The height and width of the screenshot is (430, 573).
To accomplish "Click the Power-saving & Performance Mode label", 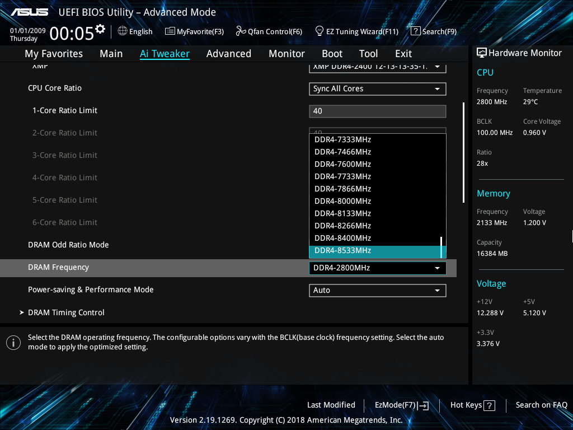I will coord(91,289).
